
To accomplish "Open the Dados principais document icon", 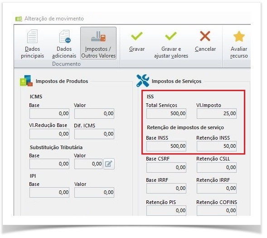I will pos(33,36).
